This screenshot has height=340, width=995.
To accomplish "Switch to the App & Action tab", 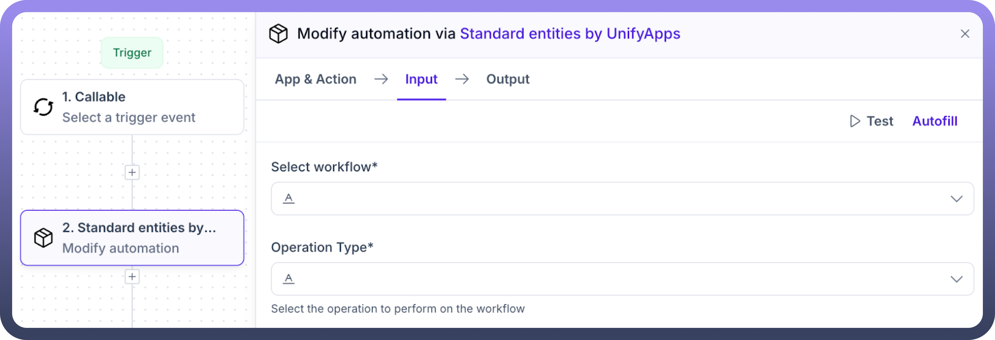I will pos(315,79).
